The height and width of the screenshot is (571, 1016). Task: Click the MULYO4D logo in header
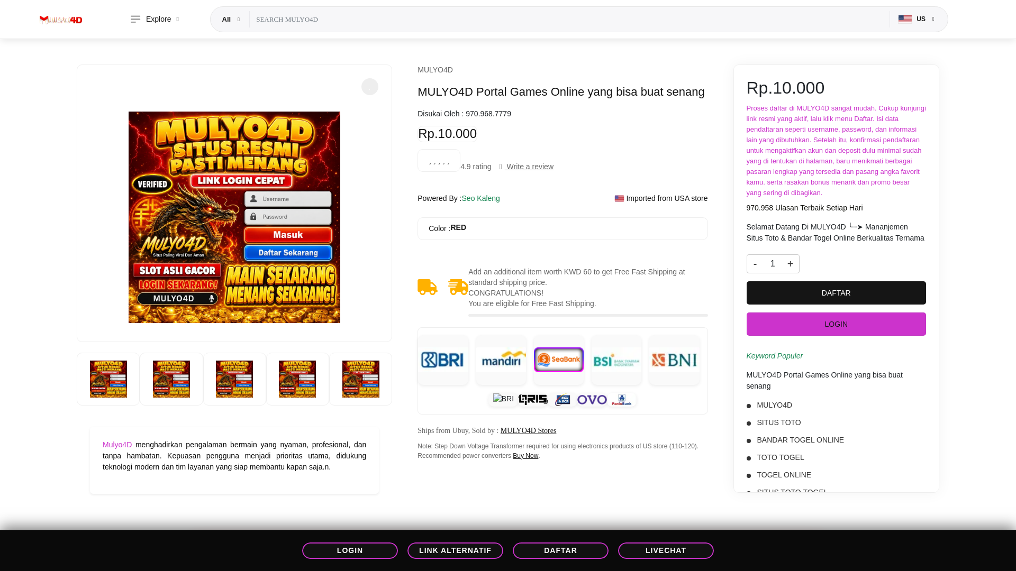61,20
